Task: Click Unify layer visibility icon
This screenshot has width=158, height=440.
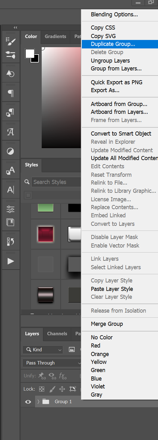Action: tap(52, 376)
